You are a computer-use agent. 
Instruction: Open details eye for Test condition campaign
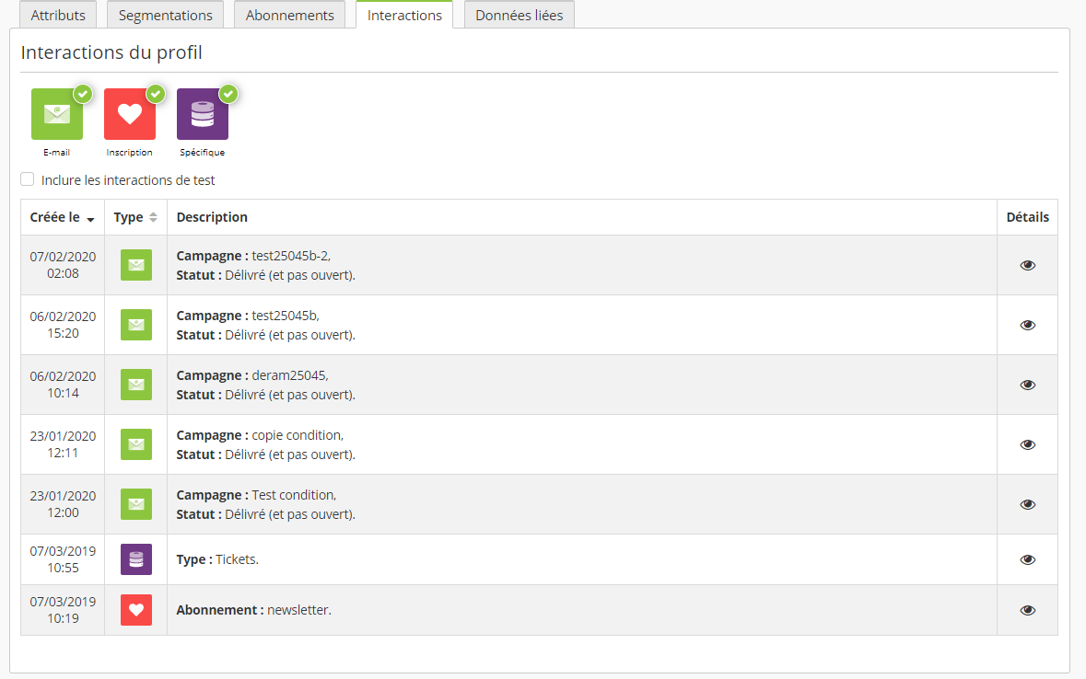1027,504
